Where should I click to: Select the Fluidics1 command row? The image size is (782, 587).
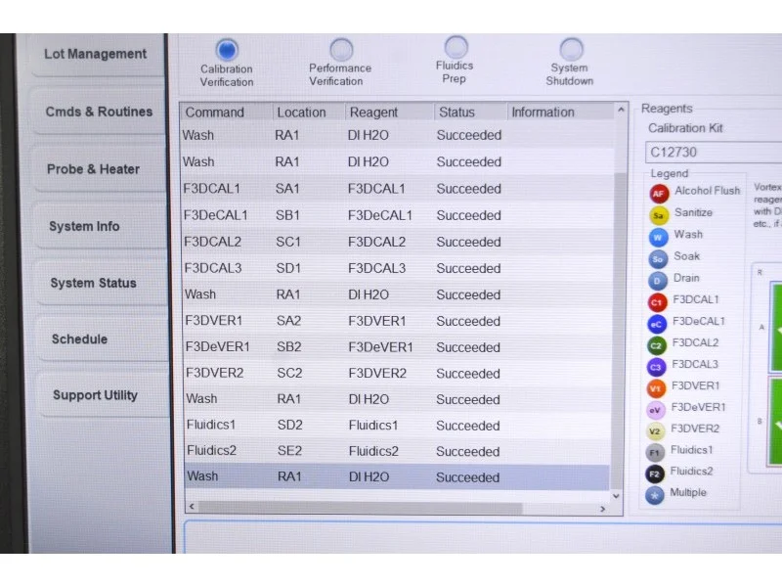398,426
